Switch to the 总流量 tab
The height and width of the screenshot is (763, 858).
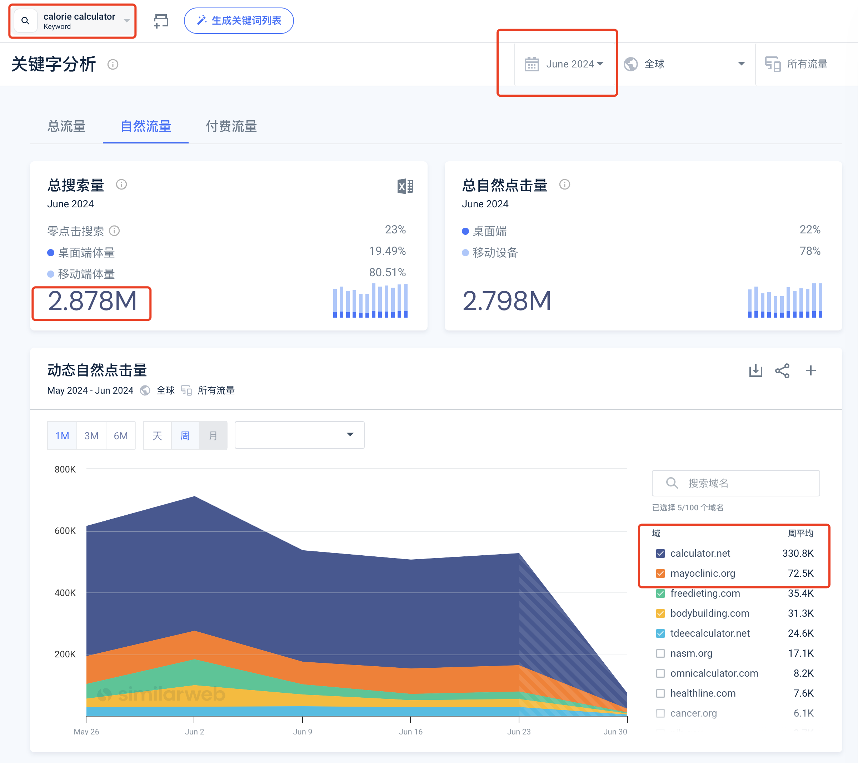point(66,126)
